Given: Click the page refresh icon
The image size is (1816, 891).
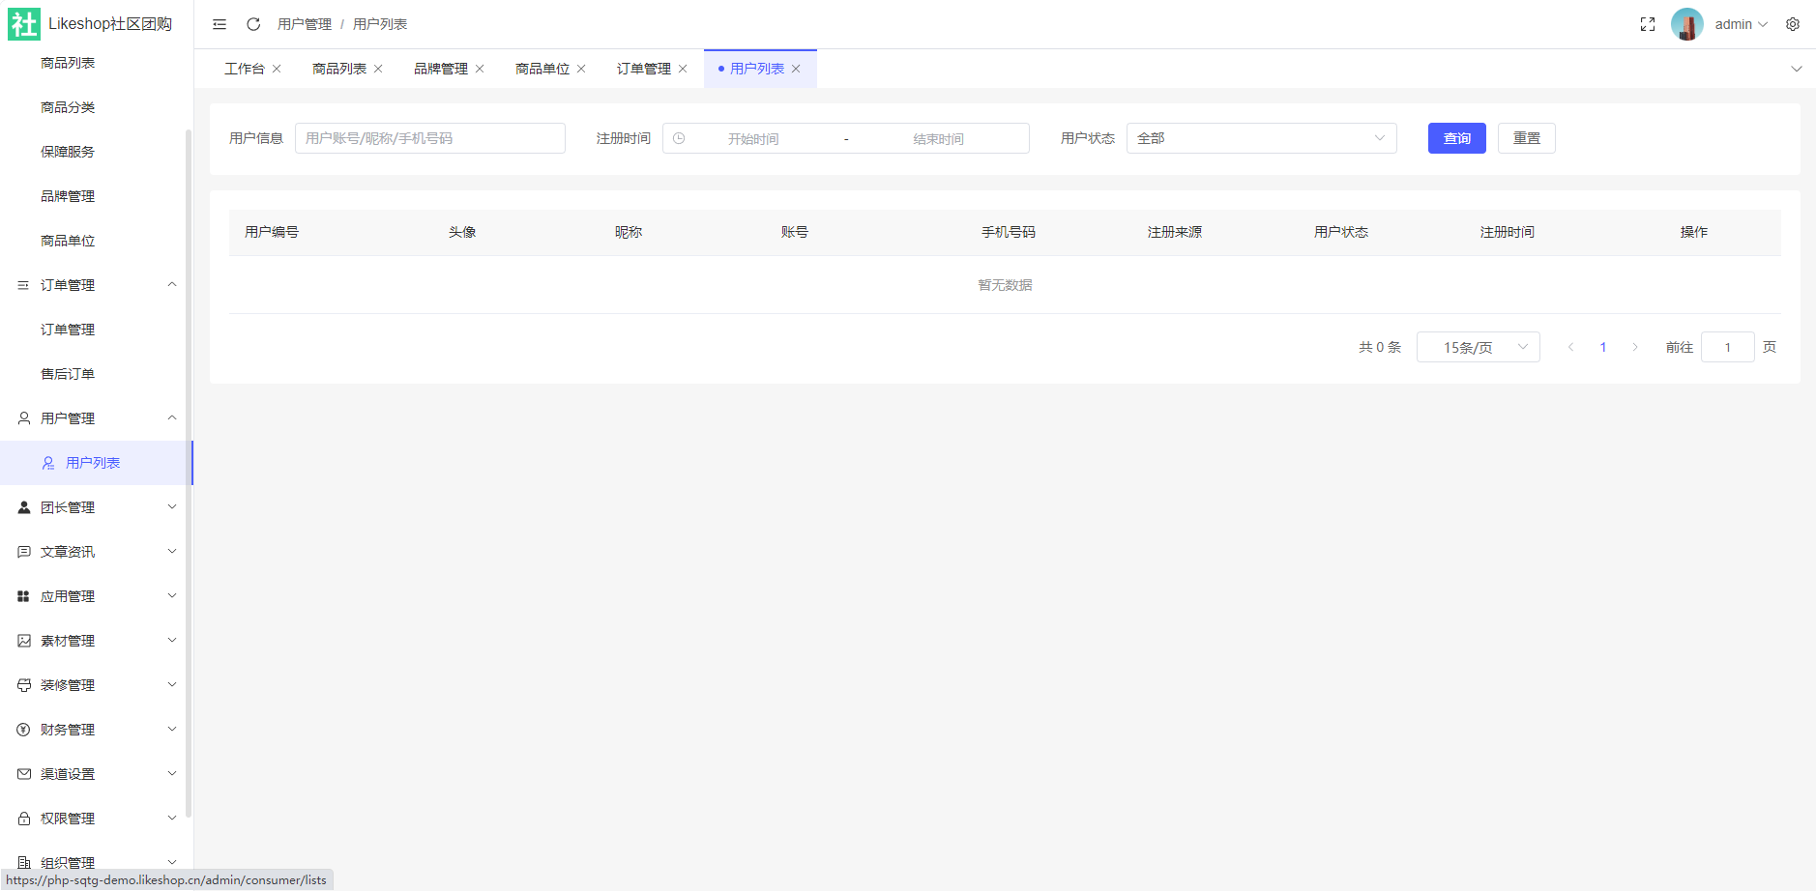Looking at the screenshot, I should pyautogui.click(x=253, y=24).
